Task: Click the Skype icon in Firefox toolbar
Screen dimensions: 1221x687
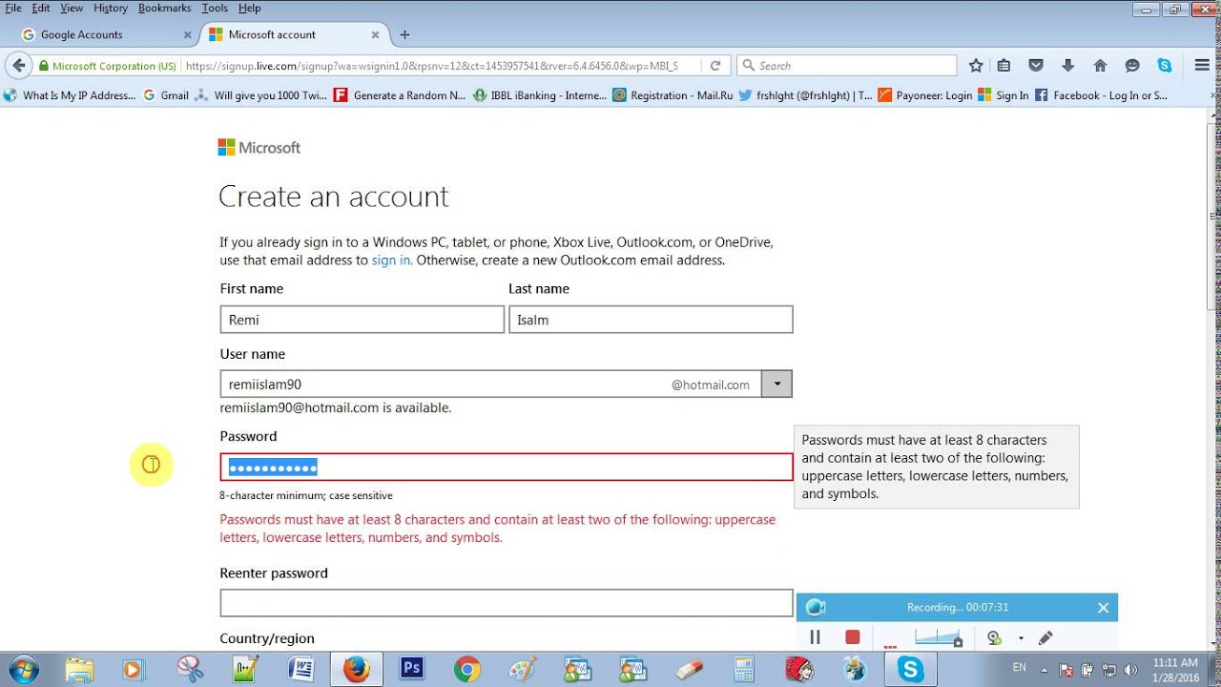Action: click(x=1165, y=66)
